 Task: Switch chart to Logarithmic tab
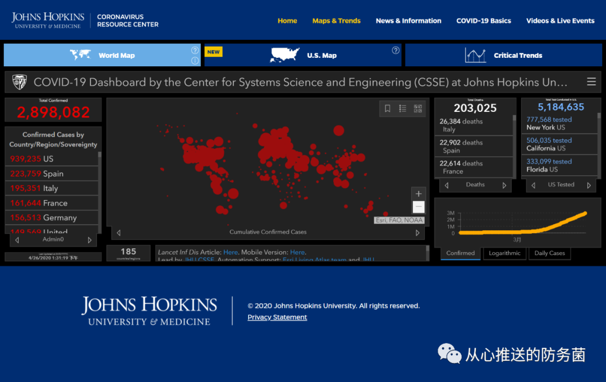(x=504, y=253)
